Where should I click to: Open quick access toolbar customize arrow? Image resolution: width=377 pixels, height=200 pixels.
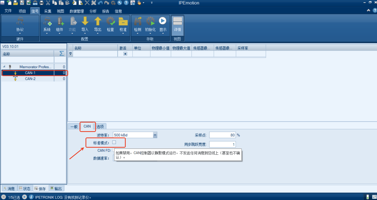point(151,3)
